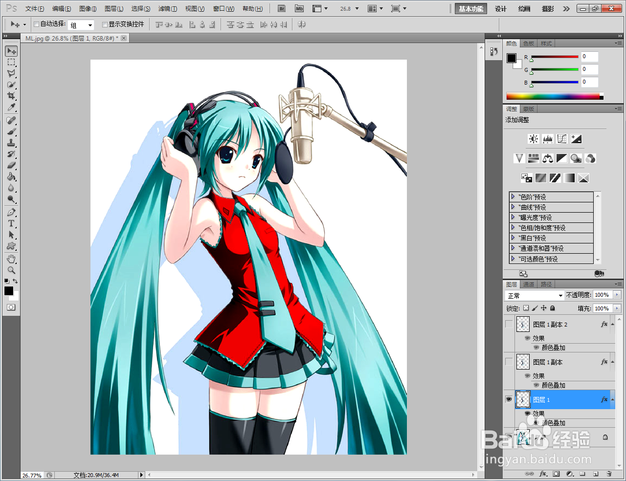
Task: Select the Quick Selection tool
Action: coord(11,85)
